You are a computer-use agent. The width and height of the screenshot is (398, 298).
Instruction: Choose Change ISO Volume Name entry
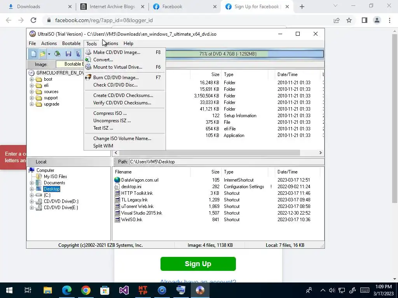click(x=122, y=139)
